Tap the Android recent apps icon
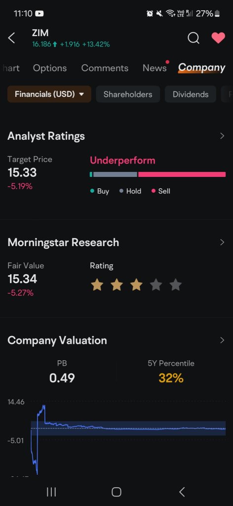This screenshot has height=506, width=233. tap(51, 492)
